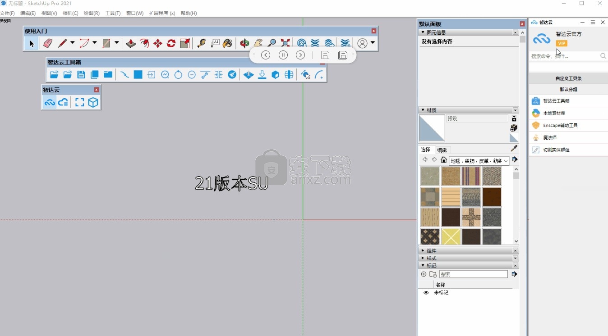Open the material category dropdown list
The height and width of the screenshot is (336, 608).
tap(479, 161)
